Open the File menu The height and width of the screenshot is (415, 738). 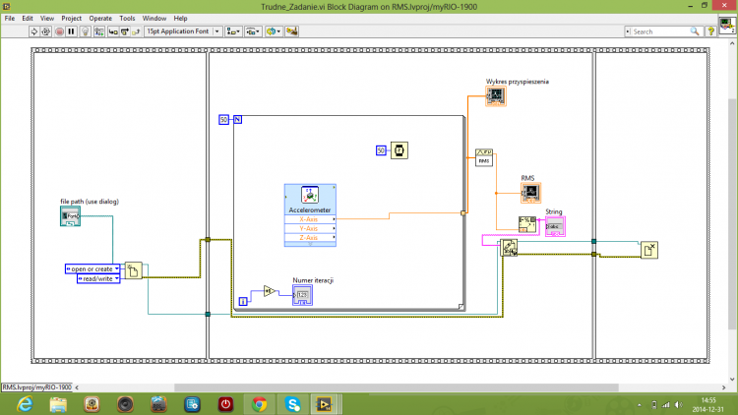click(10, 19)
